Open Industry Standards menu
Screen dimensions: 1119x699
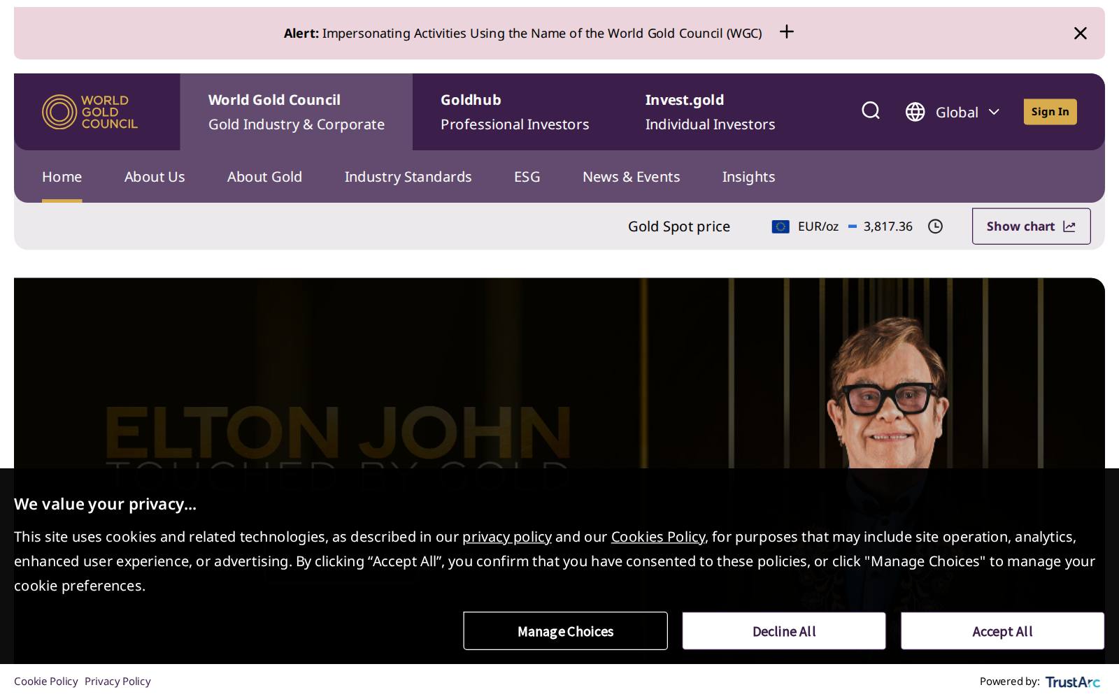pyautogui.click(x=408, y=176)
